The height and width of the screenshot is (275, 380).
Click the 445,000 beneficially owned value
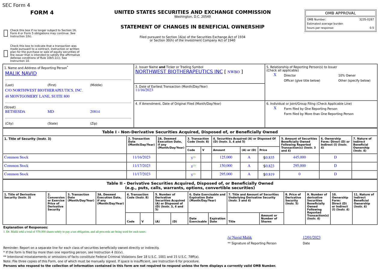click(x=299, y=157)
